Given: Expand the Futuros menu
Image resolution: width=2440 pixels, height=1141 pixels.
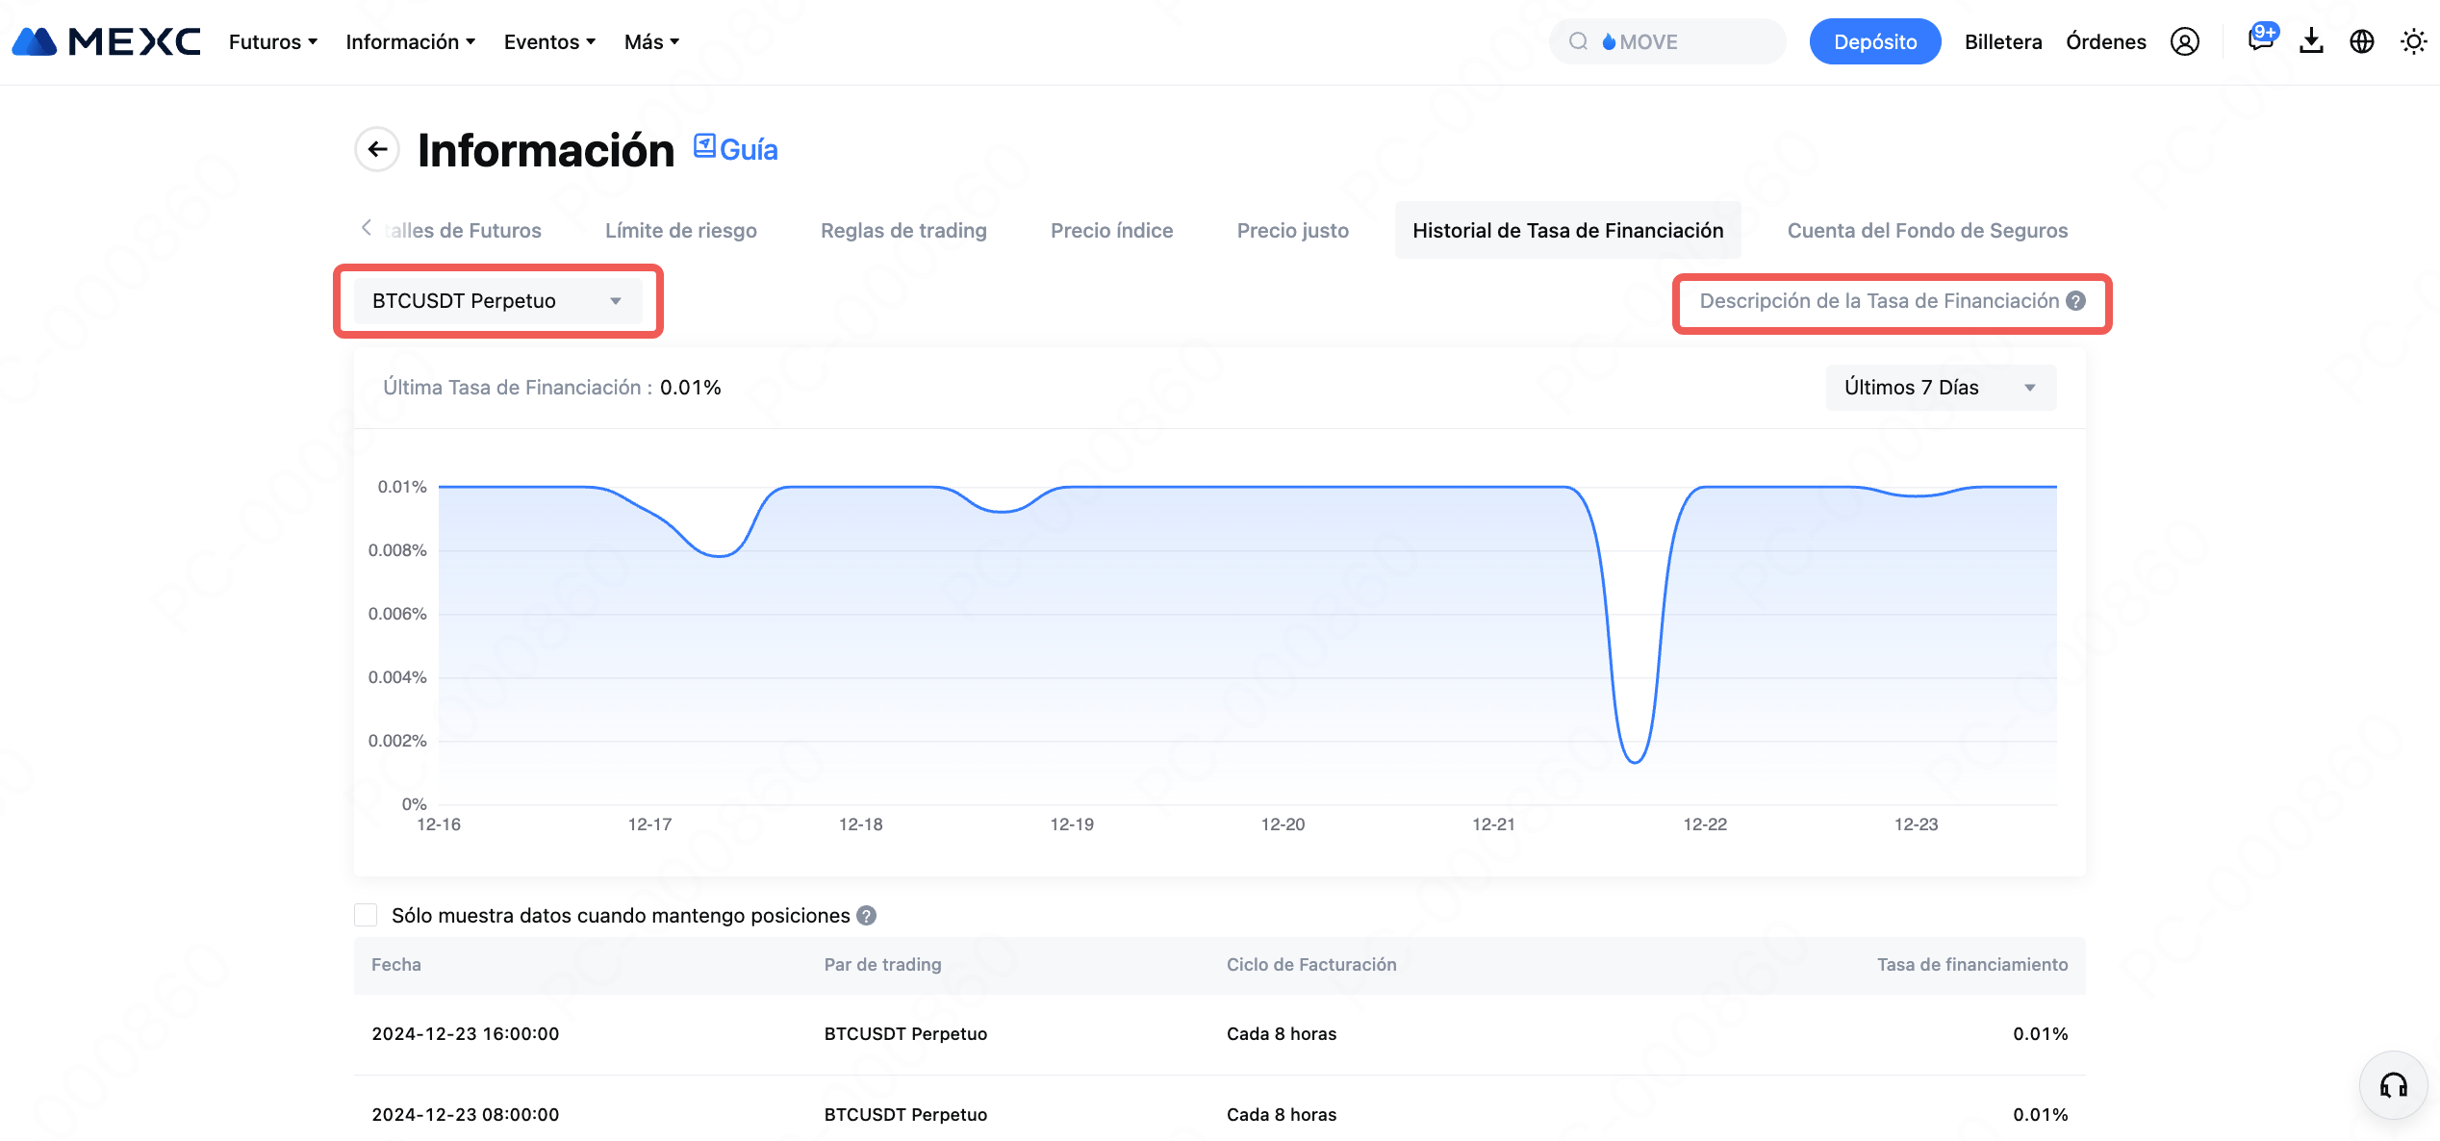Looking at the screenshot, I should tap(273, 41).
